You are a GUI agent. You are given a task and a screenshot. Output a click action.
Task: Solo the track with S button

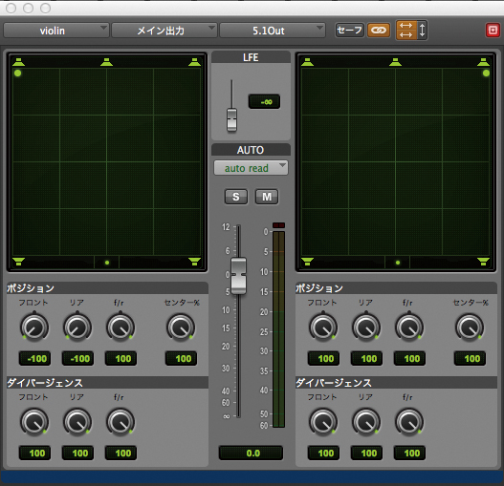(236, 197)
